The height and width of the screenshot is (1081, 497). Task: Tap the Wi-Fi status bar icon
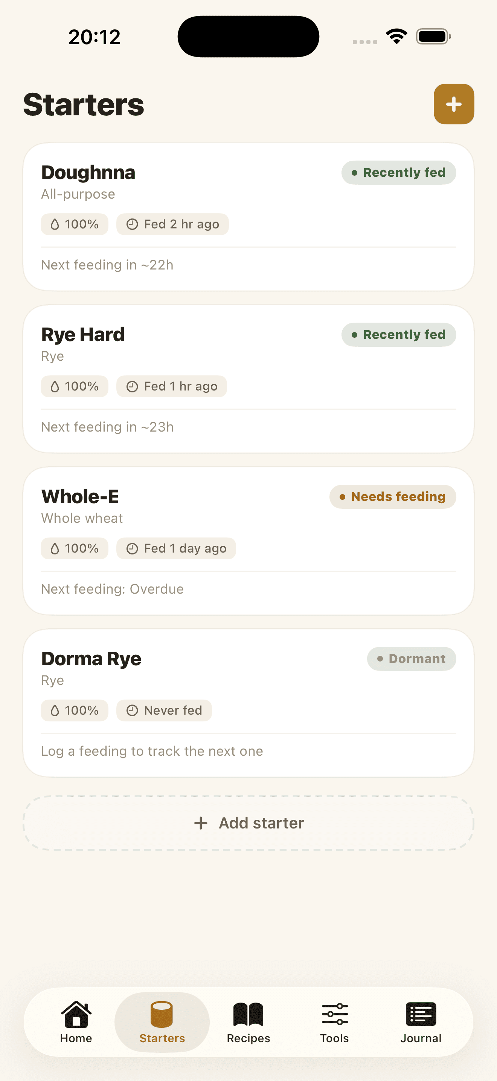396,37
